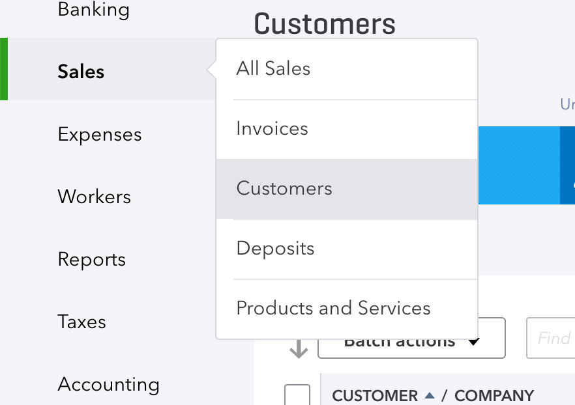The image size is (575, 405).
Task: Navigate to Accounting
Action: click(108, 385)
